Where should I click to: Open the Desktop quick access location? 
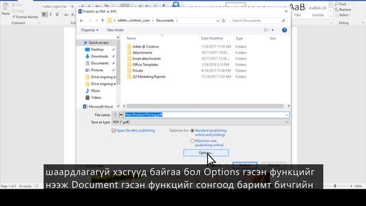pyautogui.click(x=97, y=50)
